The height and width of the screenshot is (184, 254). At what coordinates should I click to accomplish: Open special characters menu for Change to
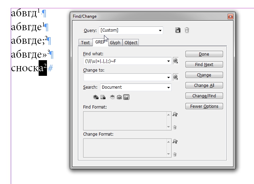tap(176, 77)
